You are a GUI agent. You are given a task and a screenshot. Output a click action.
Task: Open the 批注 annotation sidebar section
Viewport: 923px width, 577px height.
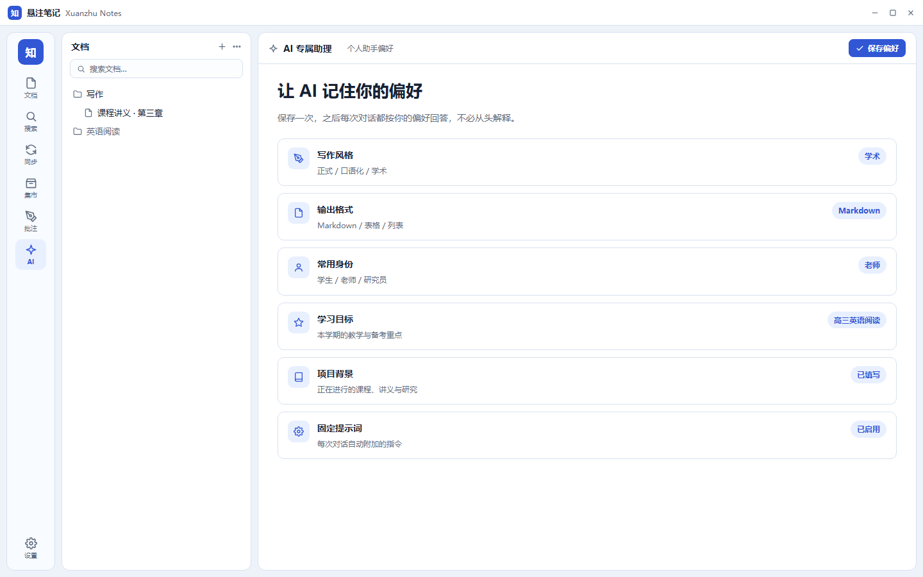point(31,221)
